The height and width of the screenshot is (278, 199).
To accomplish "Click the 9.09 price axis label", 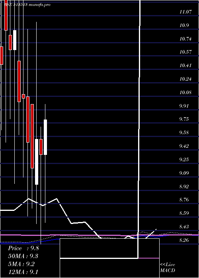I will tap(184, 173).
